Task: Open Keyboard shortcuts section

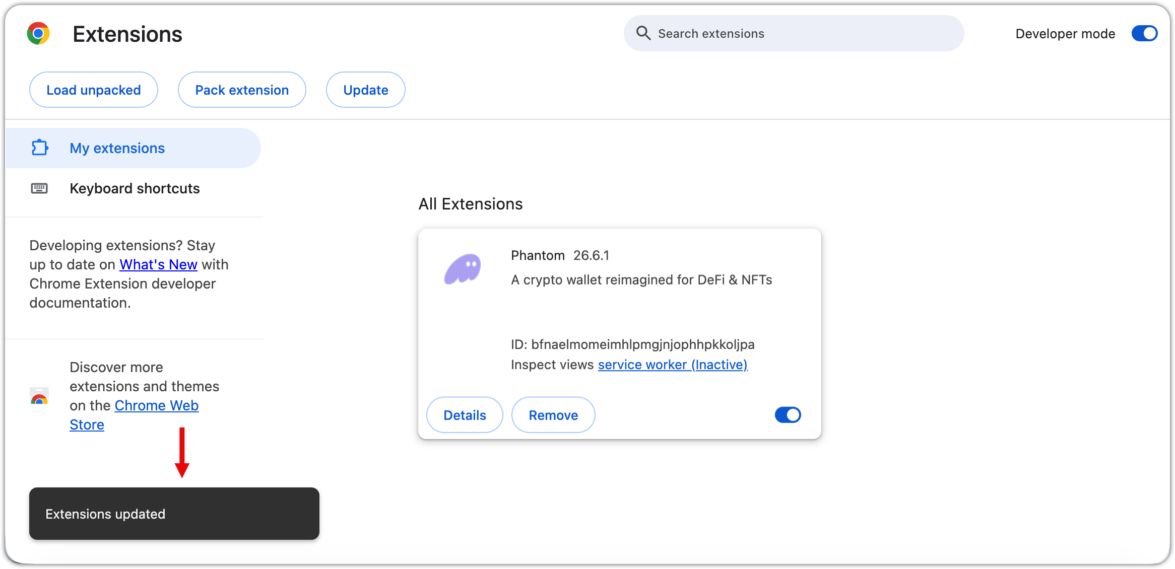Action: (135, 188)
